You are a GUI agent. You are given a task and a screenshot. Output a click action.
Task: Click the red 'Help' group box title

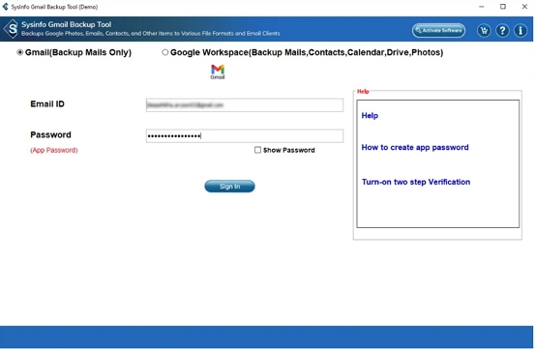(363, 91)
